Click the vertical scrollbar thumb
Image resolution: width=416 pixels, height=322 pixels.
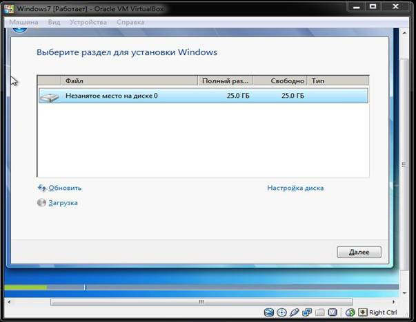tap(404, 164)
